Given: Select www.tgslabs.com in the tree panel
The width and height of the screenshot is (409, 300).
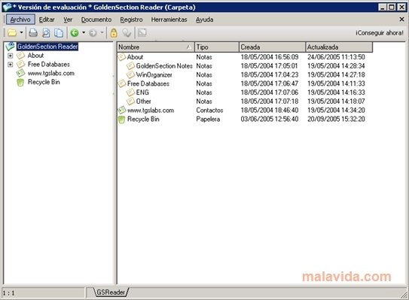Looking at the screenshot, I should tap(51, 73).
